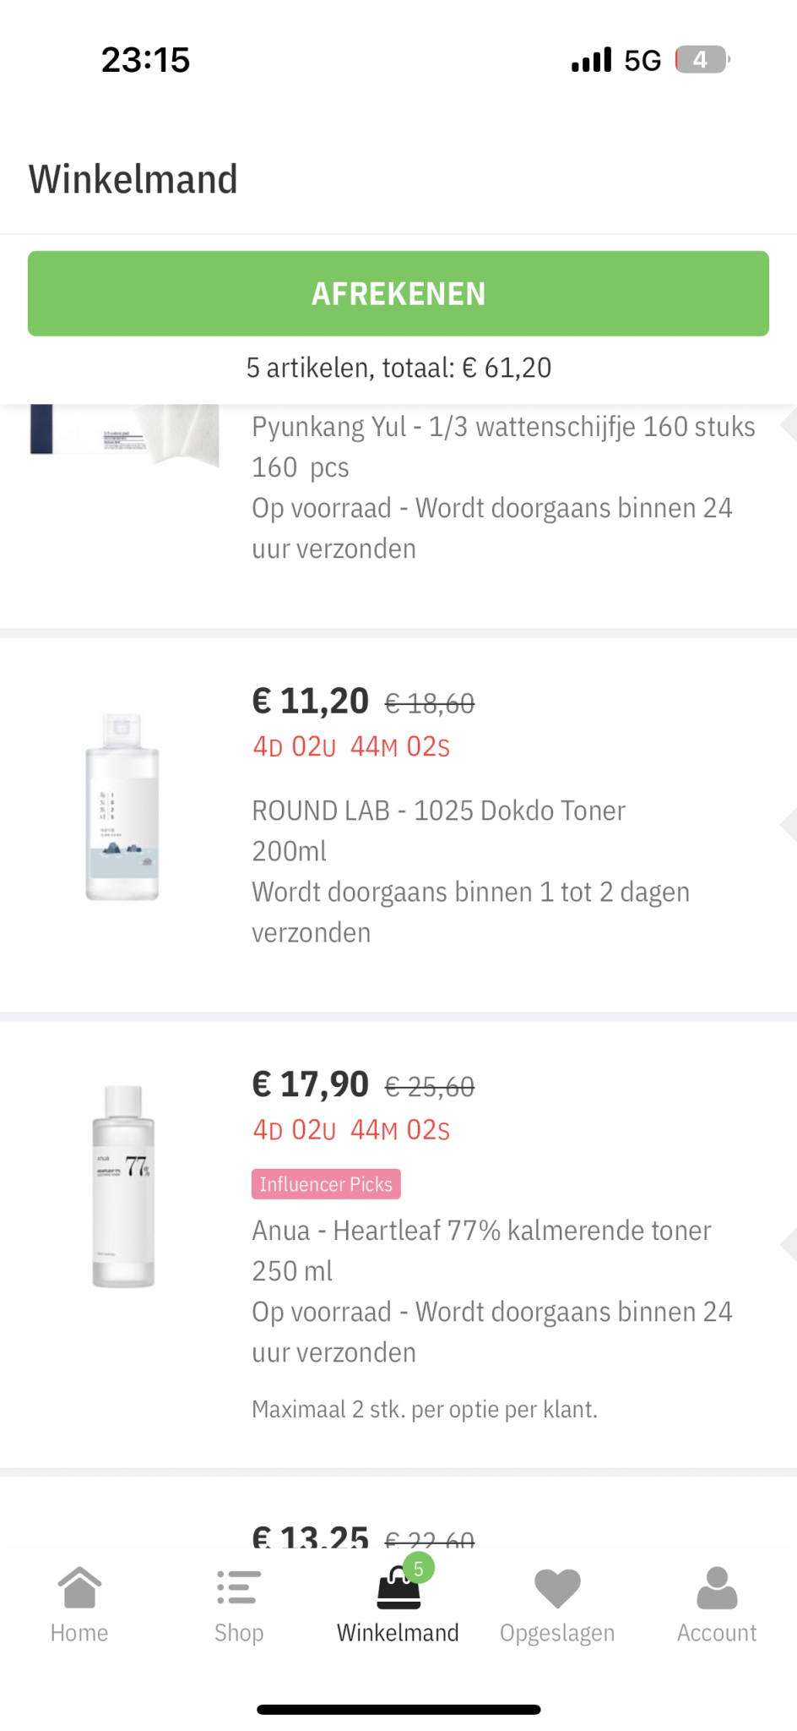Tap the battery status icon
The width and height of the screenshot is (797, 1731).
tap(702, 60)
